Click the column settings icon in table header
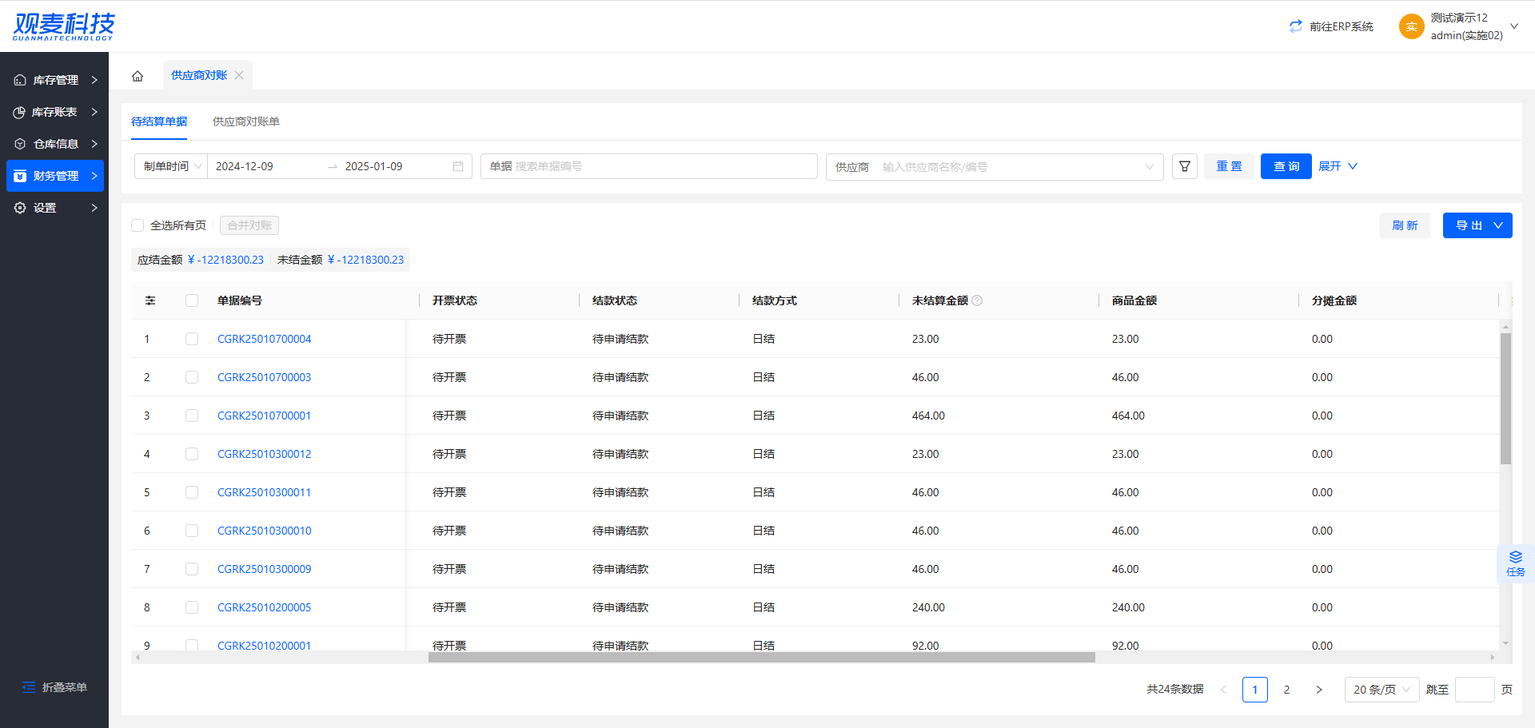The height and width of the screenshot is (728, 1535). (150, 300)
